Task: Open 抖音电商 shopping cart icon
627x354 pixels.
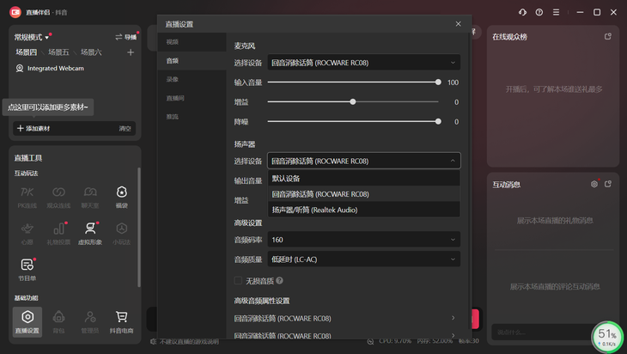Action: coord(121,320)
